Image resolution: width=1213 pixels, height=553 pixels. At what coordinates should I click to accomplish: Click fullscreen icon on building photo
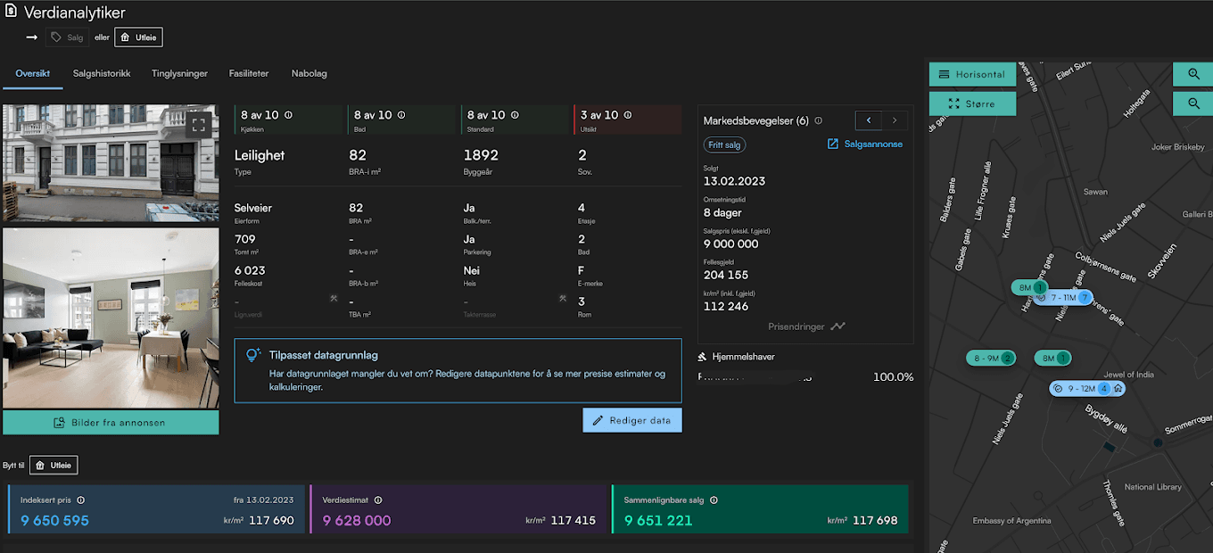(x=199, y=125)
